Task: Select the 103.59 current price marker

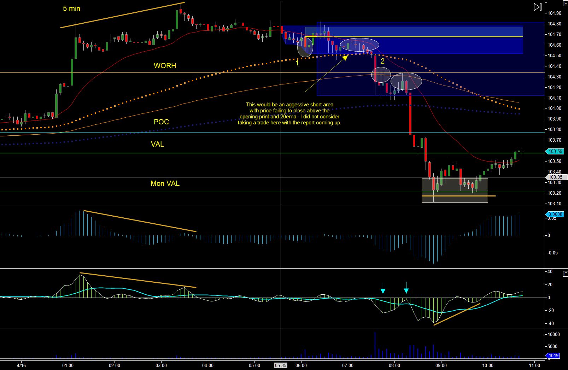Action: [555, 152]
